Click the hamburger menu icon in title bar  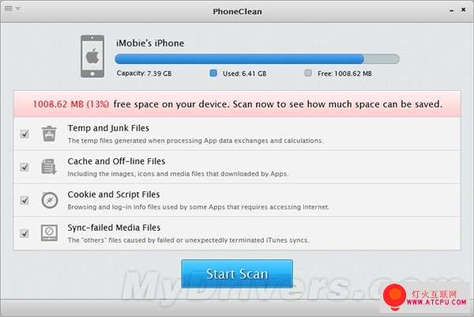(x=8, y=9)
